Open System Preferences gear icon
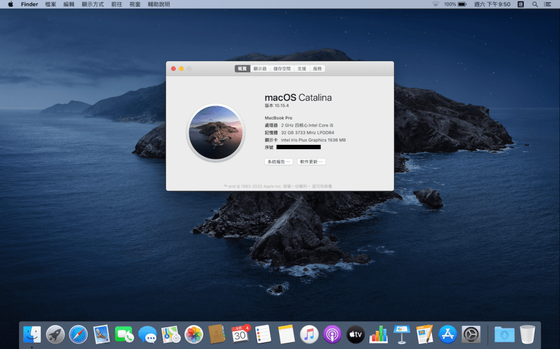The width and height of the screenshot is (560, 349). tap(470, 334)
